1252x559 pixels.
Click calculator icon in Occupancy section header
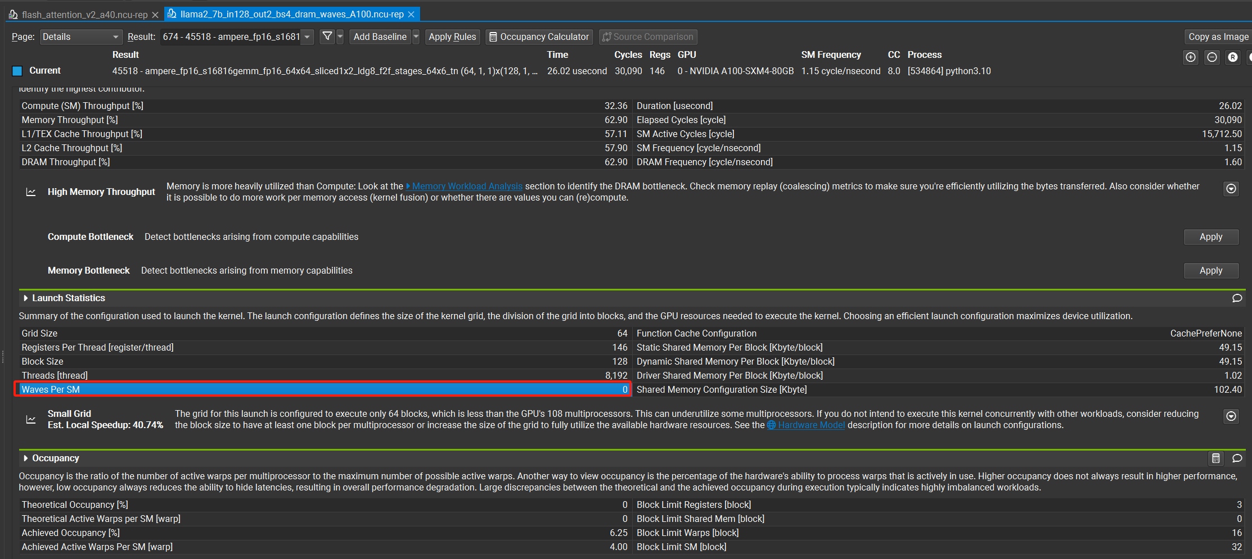pos(1215,458)
